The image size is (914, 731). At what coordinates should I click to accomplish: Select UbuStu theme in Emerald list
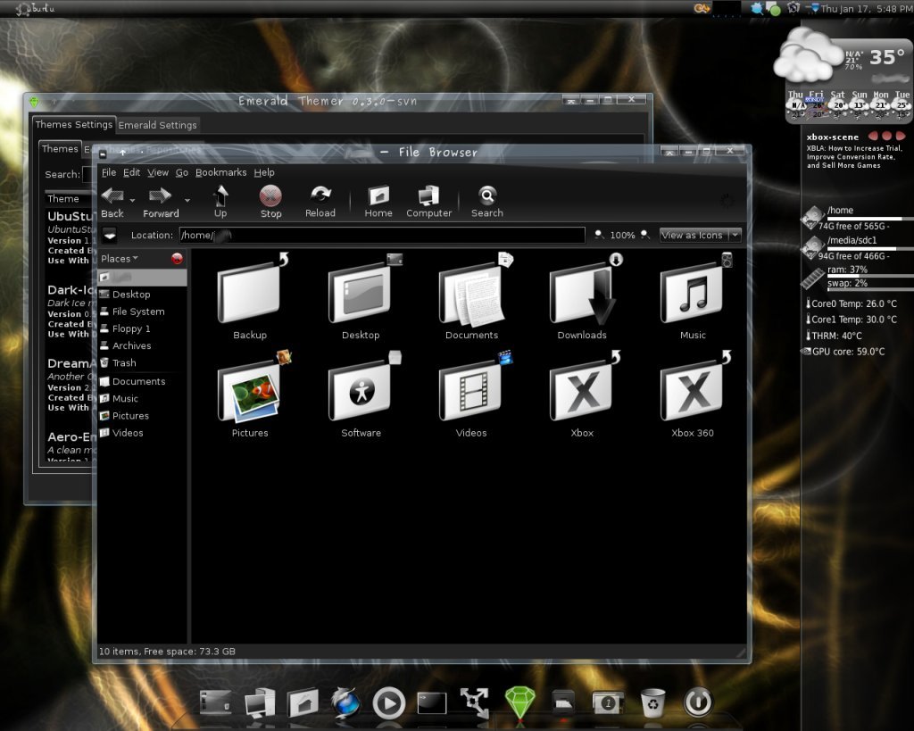(x=71, y=237)
